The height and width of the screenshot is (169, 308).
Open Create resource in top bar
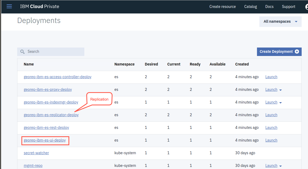coord(222,7)
